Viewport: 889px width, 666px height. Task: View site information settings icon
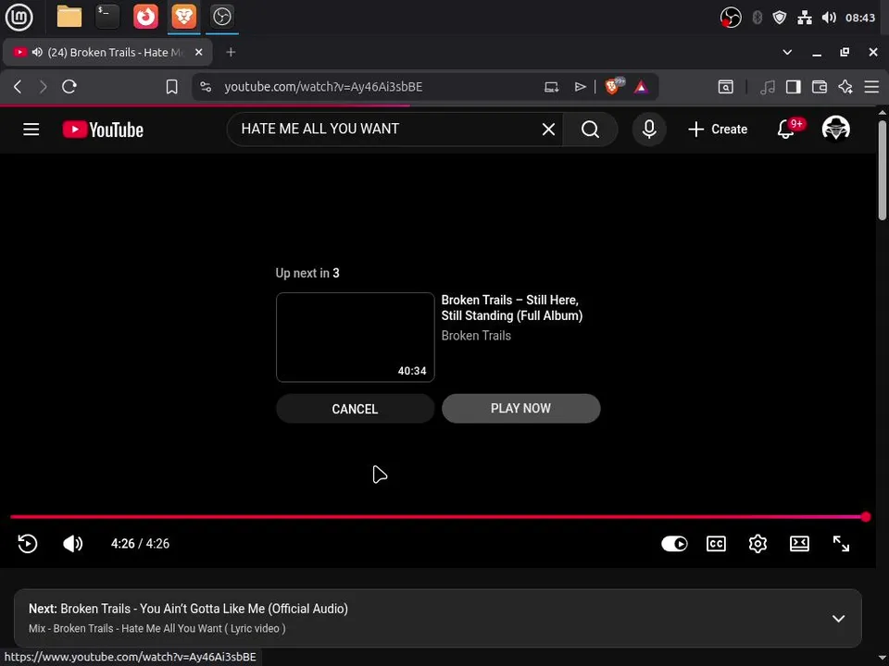[x=206, y=87]
